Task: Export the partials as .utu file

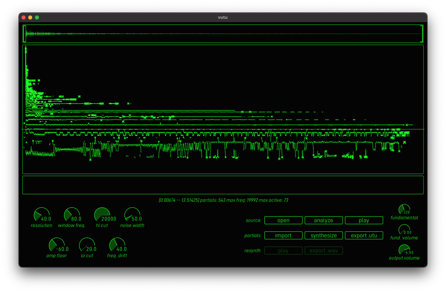Action: (364, 235)
